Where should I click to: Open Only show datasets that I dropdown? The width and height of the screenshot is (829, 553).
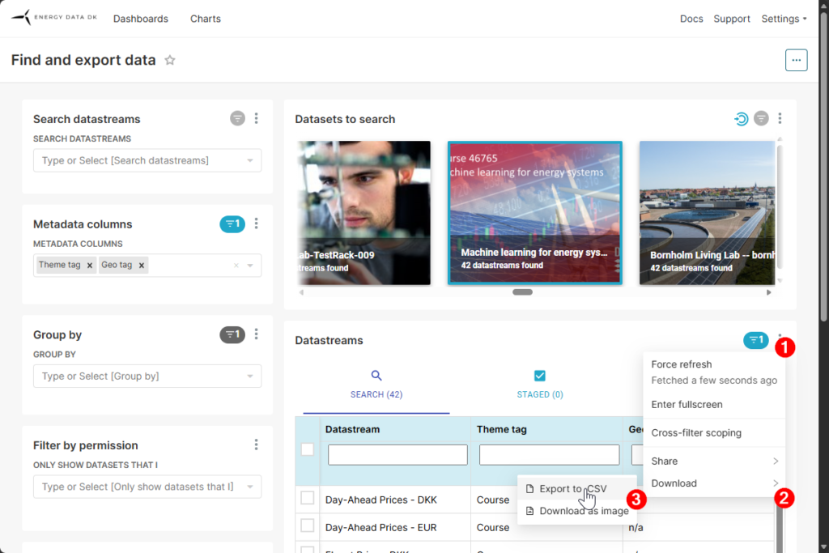coord(147,487)
